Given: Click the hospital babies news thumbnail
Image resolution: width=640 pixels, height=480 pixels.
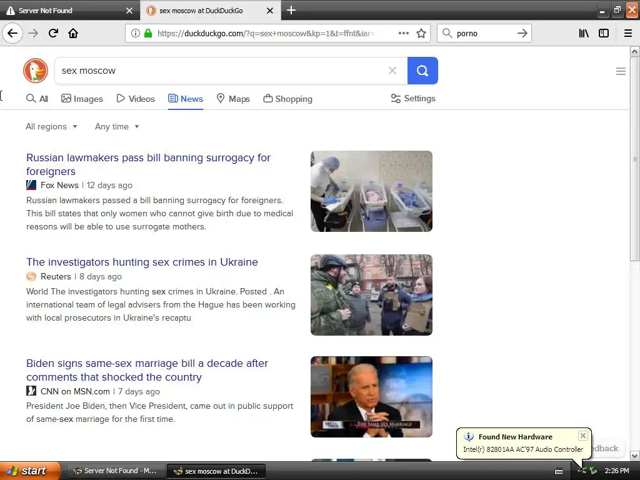Looking at the screenshot, I should point(371,191).
